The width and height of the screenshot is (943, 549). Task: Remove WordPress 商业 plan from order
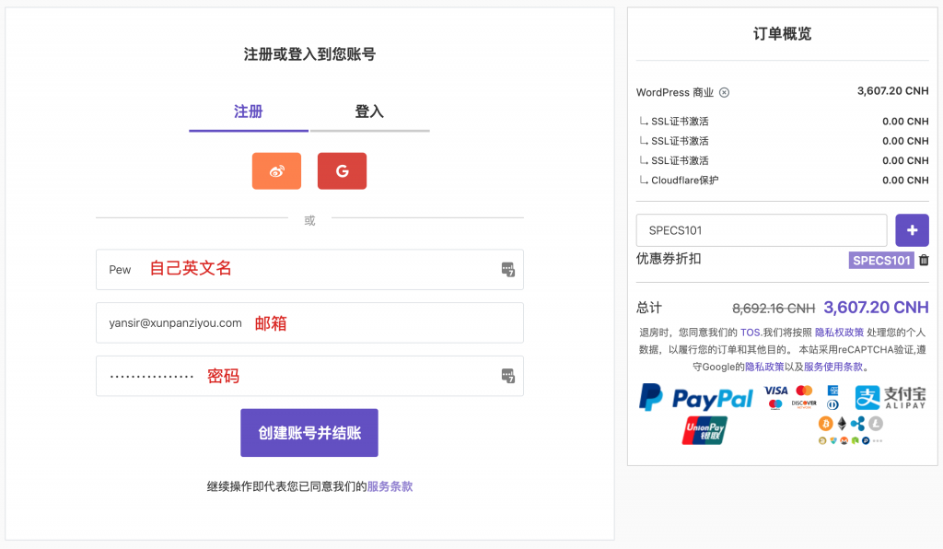pos(724,93)
